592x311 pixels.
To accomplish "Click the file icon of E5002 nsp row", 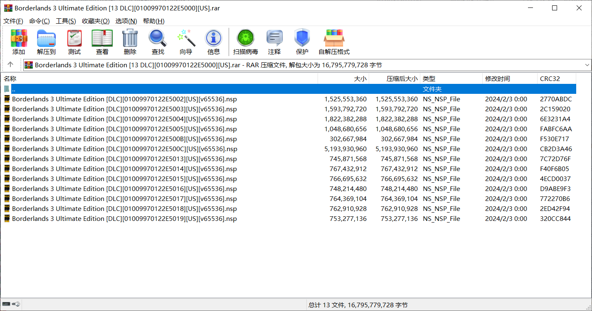I will pyautogui.click(x=7, y=99).
